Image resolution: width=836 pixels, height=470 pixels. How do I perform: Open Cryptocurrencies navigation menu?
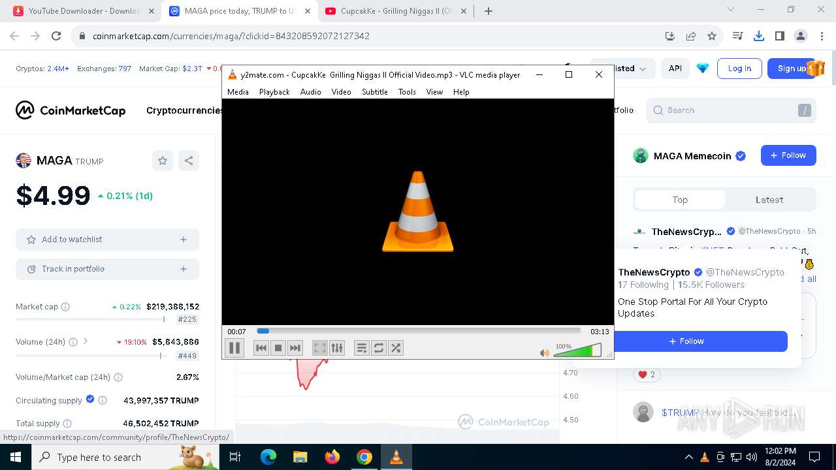click(184, 110)
